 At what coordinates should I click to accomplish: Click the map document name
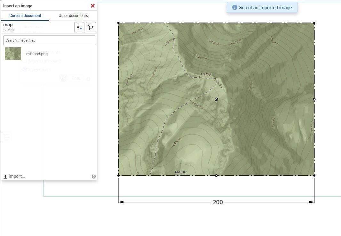[8, 25]
